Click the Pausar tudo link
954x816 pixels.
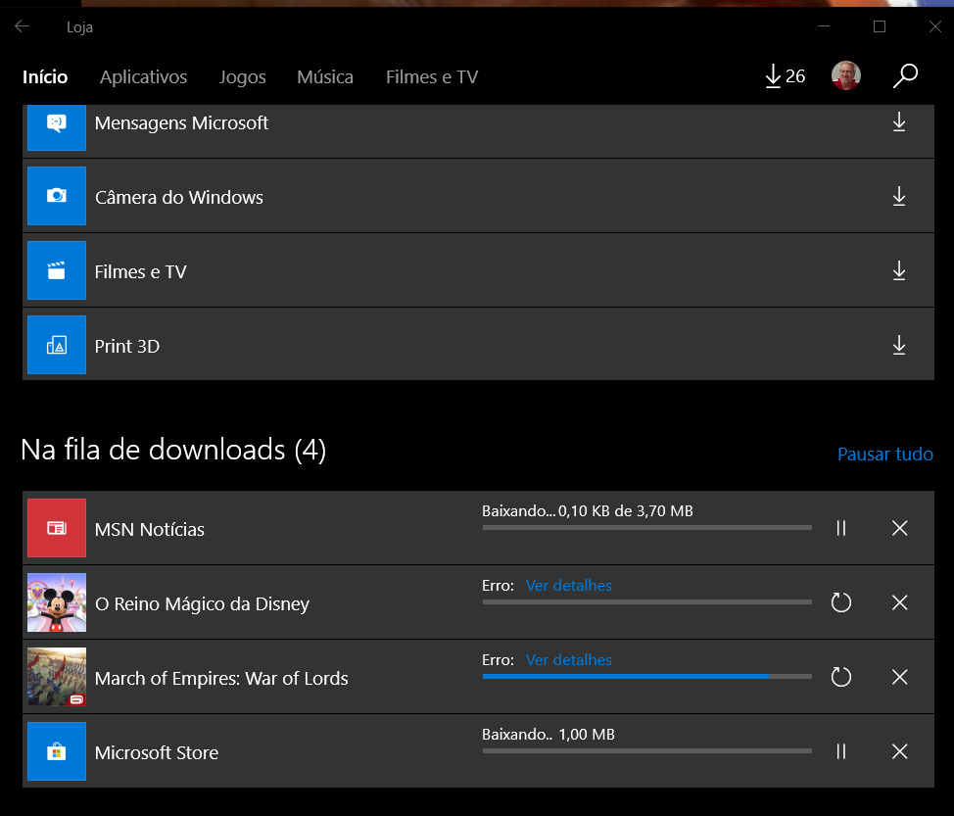tap(884, 455)
